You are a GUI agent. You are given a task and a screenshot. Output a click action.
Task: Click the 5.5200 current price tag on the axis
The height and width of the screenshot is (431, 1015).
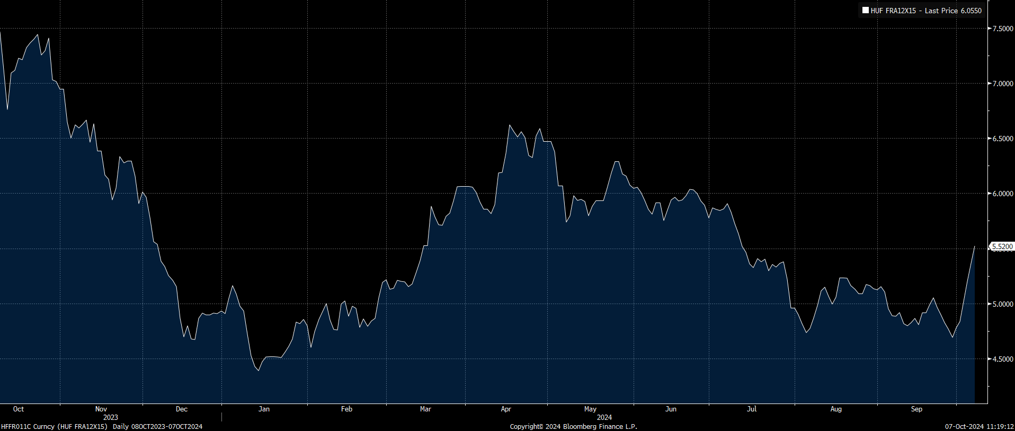pos(1002,246)
